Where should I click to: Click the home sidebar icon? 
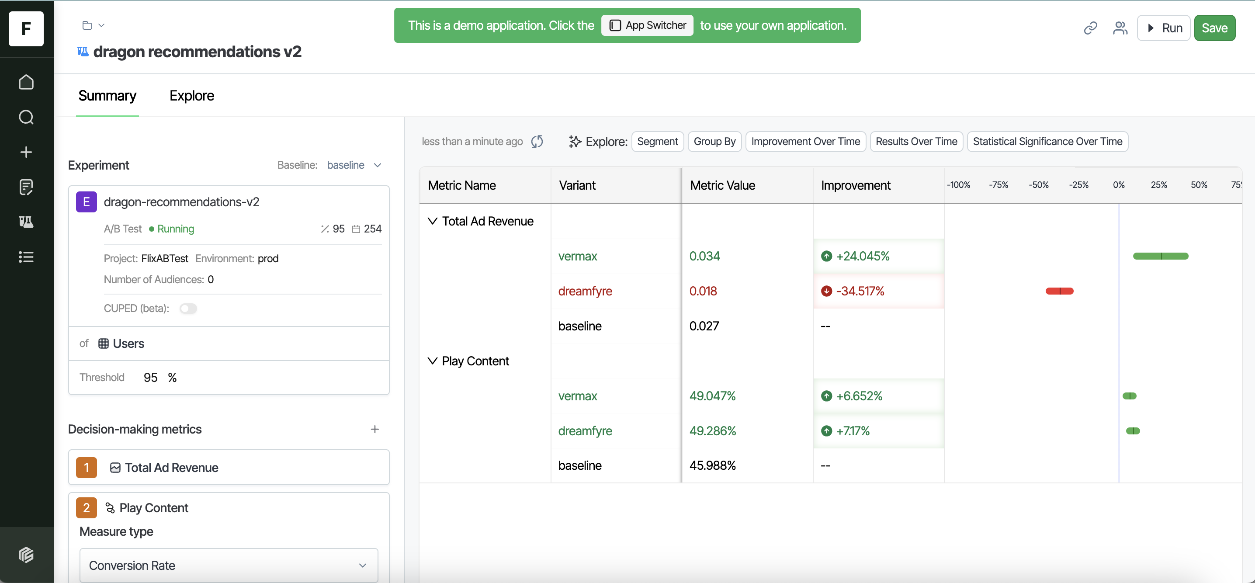[x=26, y=82]
